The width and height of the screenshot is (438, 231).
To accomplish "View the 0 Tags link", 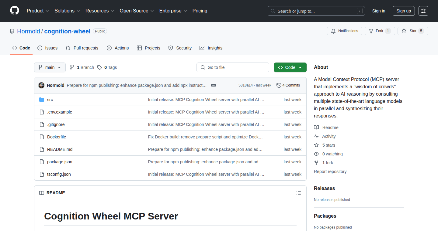I will (107, 67).
